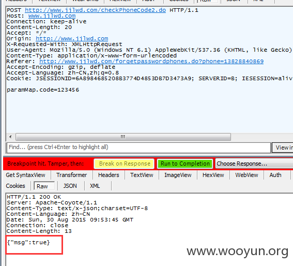
Task: Switch to the Get SyntaxView response tab
Action: tap(26, 175)
